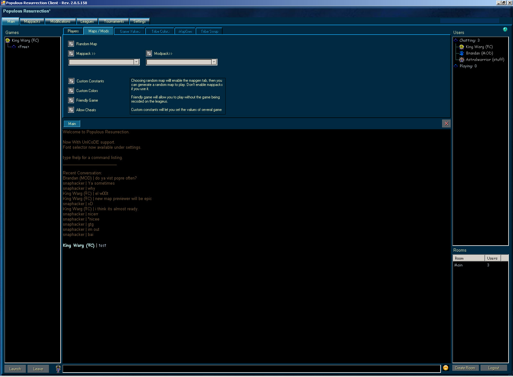The image size is (513, 377).
Task: Click 'Brandan (MOD) | do ya vist popre often?'
Action: tap(100, 178)
